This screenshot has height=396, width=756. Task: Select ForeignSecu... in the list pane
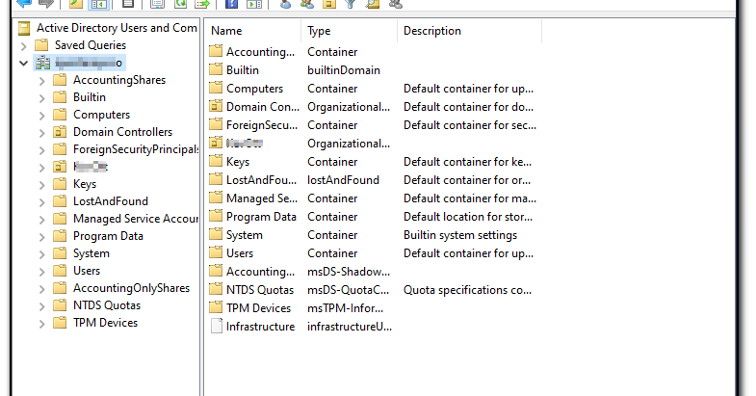(x=262, y=125)
